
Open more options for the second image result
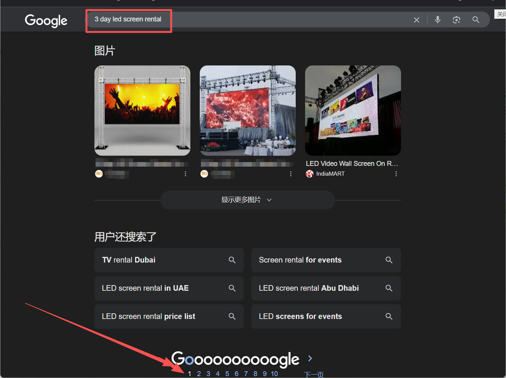coord(291,174)
